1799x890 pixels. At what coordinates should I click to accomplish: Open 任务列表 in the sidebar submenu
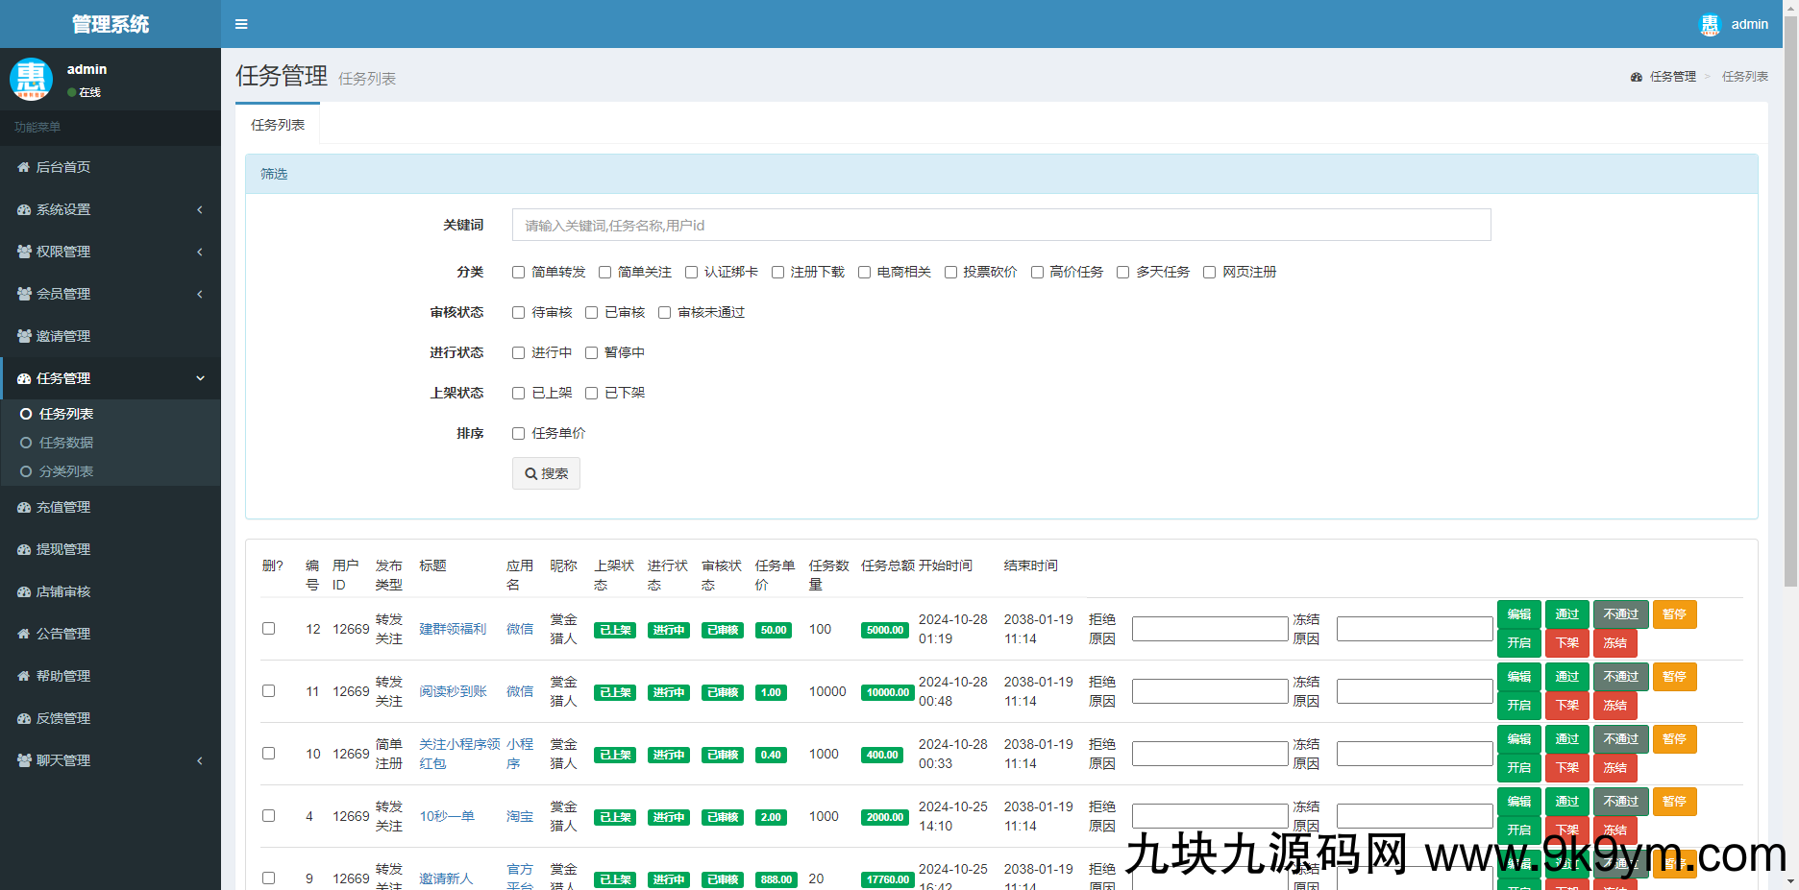66,414
